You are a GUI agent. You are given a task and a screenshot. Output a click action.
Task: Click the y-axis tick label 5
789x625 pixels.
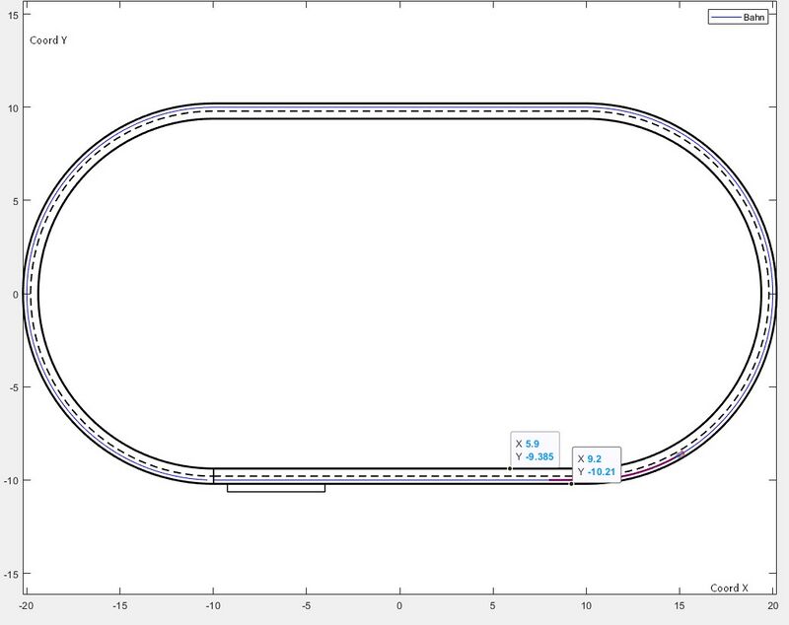pos(13,201)
